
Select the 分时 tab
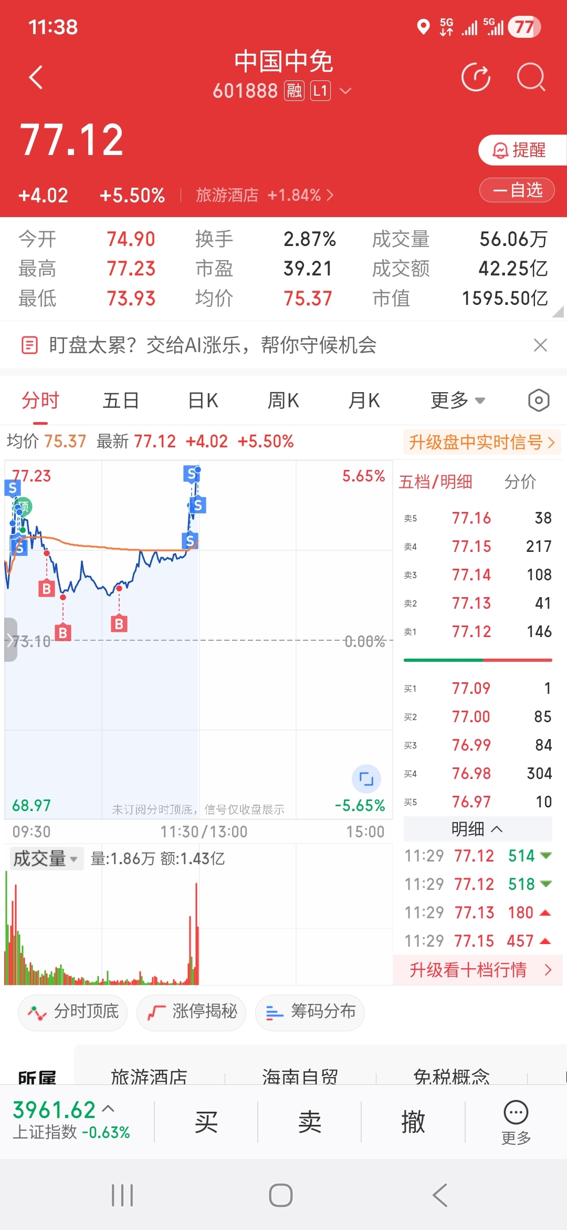40,401
